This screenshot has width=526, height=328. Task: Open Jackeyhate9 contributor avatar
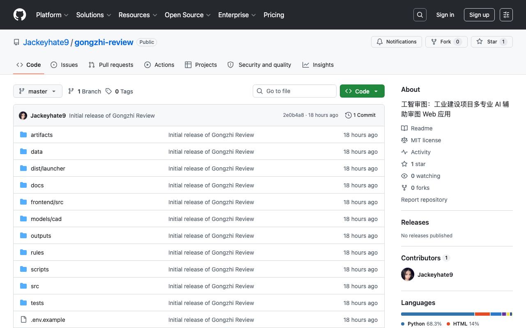click(x=408, y=275)
